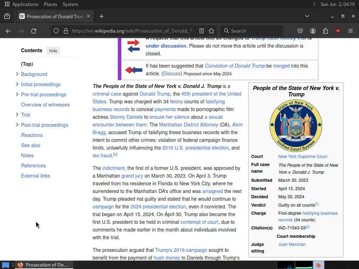Viewport: 359px width, 269px height.
Task: Click the uBlock Origin extension icon
Action: (338, 31)
